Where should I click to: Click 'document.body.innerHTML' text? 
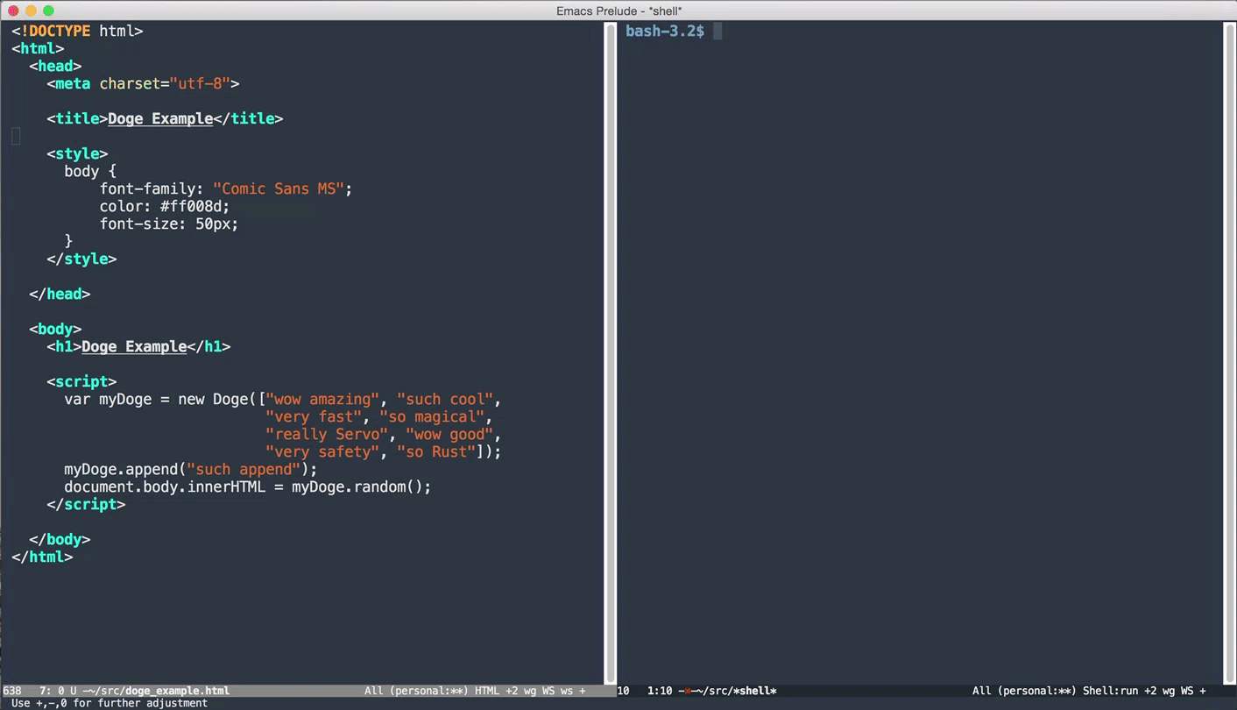(x=165, y=486)
